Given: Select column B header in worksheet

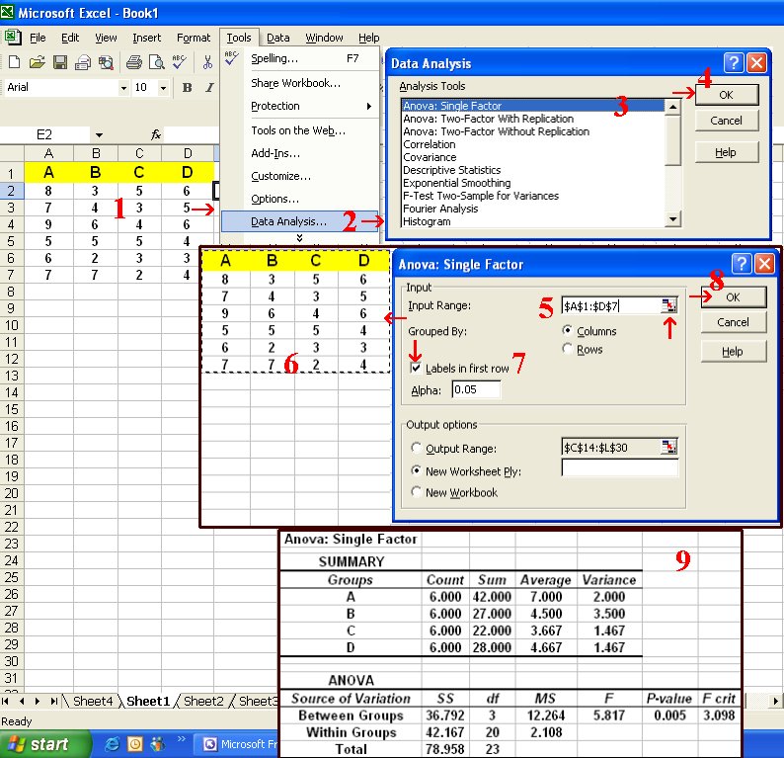Looking at the screenshot, I should 96,153.
